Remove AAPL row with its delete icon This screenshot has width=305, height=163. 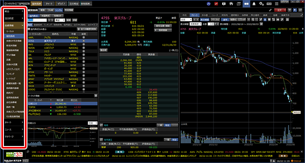point(84,37)
